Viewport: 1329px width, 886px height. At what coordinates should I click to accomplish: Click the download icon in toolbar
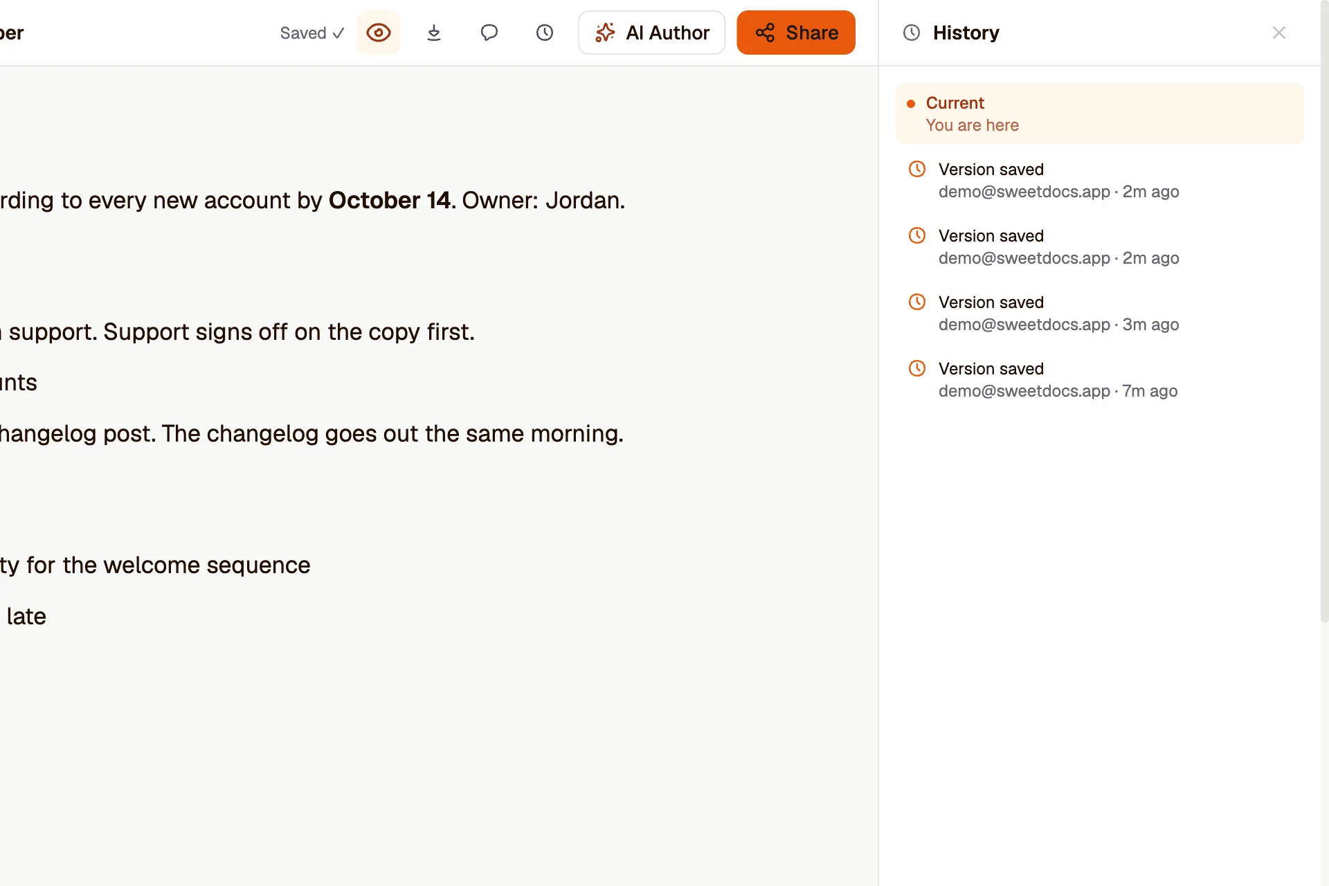point(434,33)
